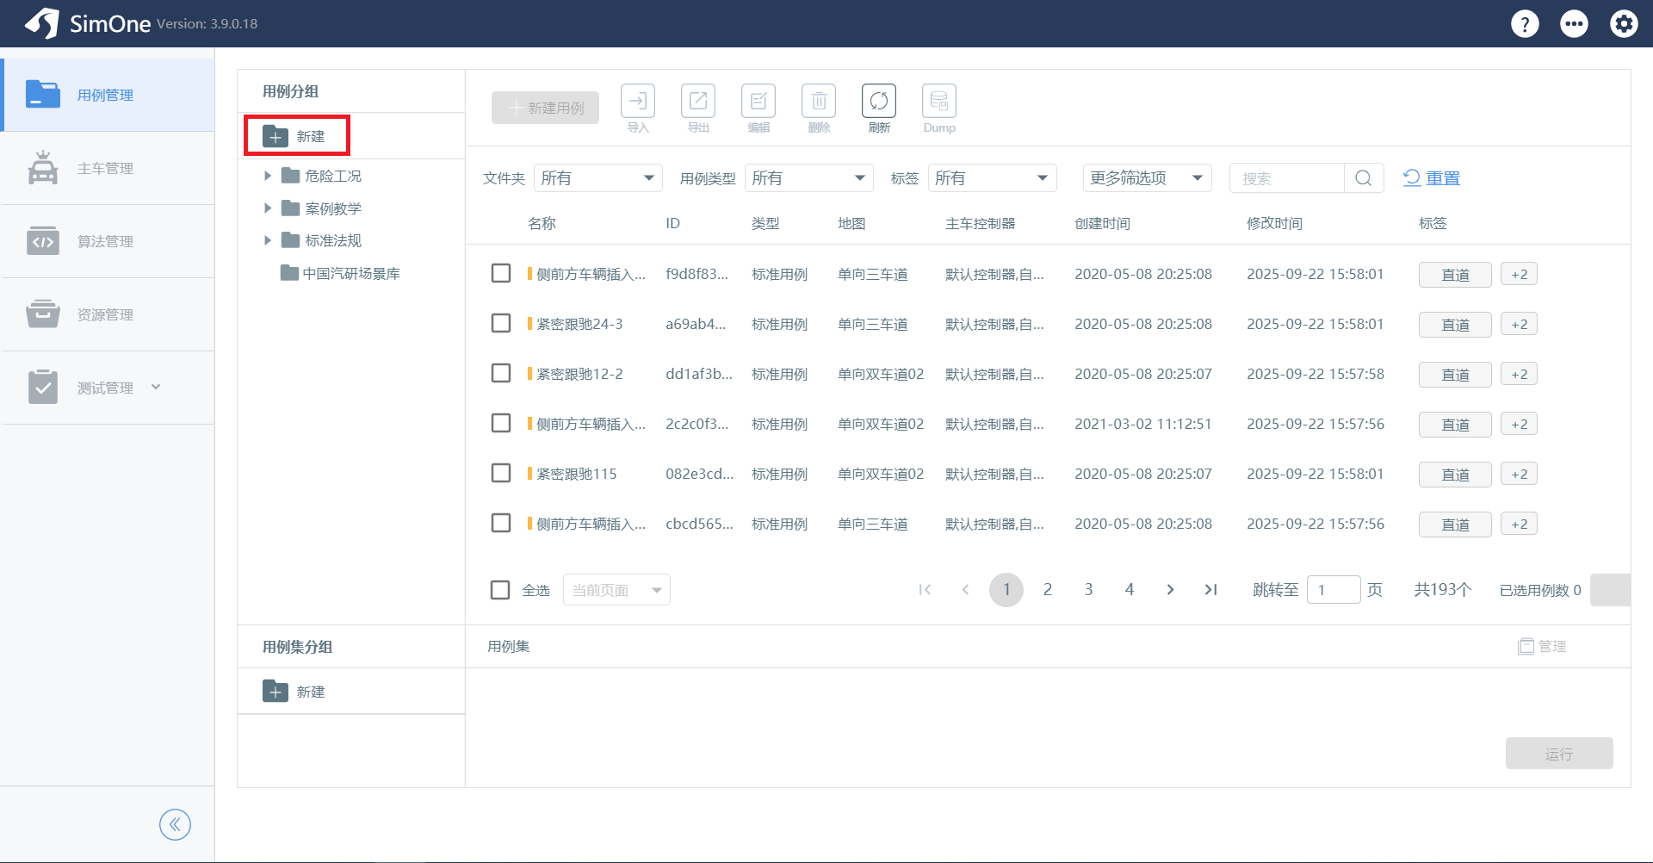Image resolution: width=1653 pixels, height=863 pixels.
Task: Click the search magnifier icon
Action: 1364,178
